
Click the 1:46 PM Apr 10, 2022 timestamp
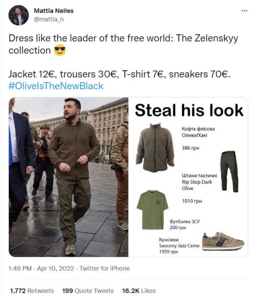[x=42, y=268]
